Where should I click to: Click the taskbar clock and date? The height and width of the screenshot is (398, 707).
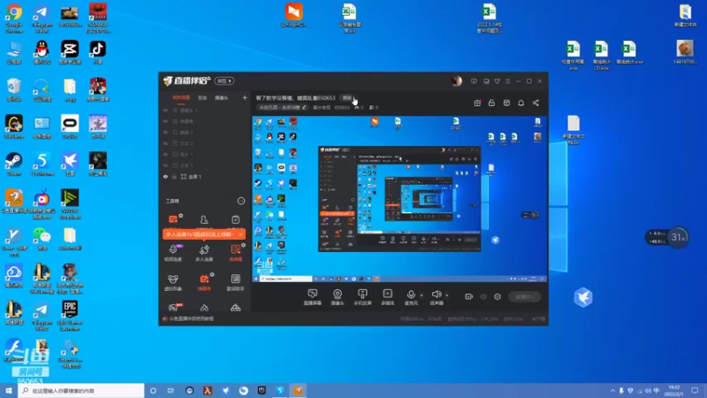(x=674, y=391)
